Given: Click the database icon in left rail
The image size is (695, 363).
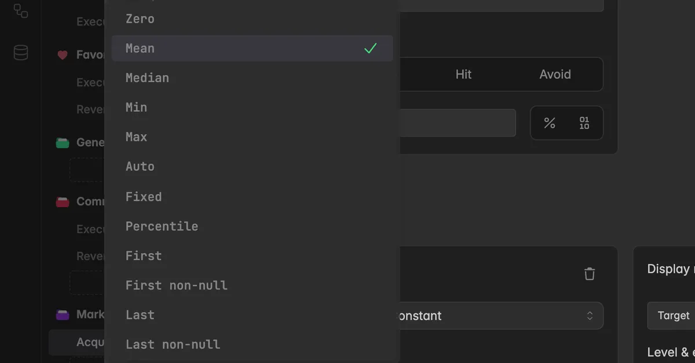Looking at the screenshot, I should coord(21,53).
